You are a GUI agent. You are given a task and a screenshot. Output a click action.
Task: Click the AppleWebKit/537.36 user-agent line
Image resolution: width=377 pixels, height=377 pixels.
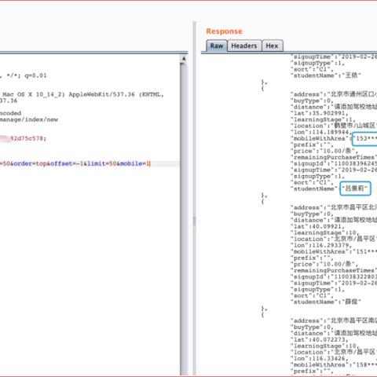coord(82,94)
